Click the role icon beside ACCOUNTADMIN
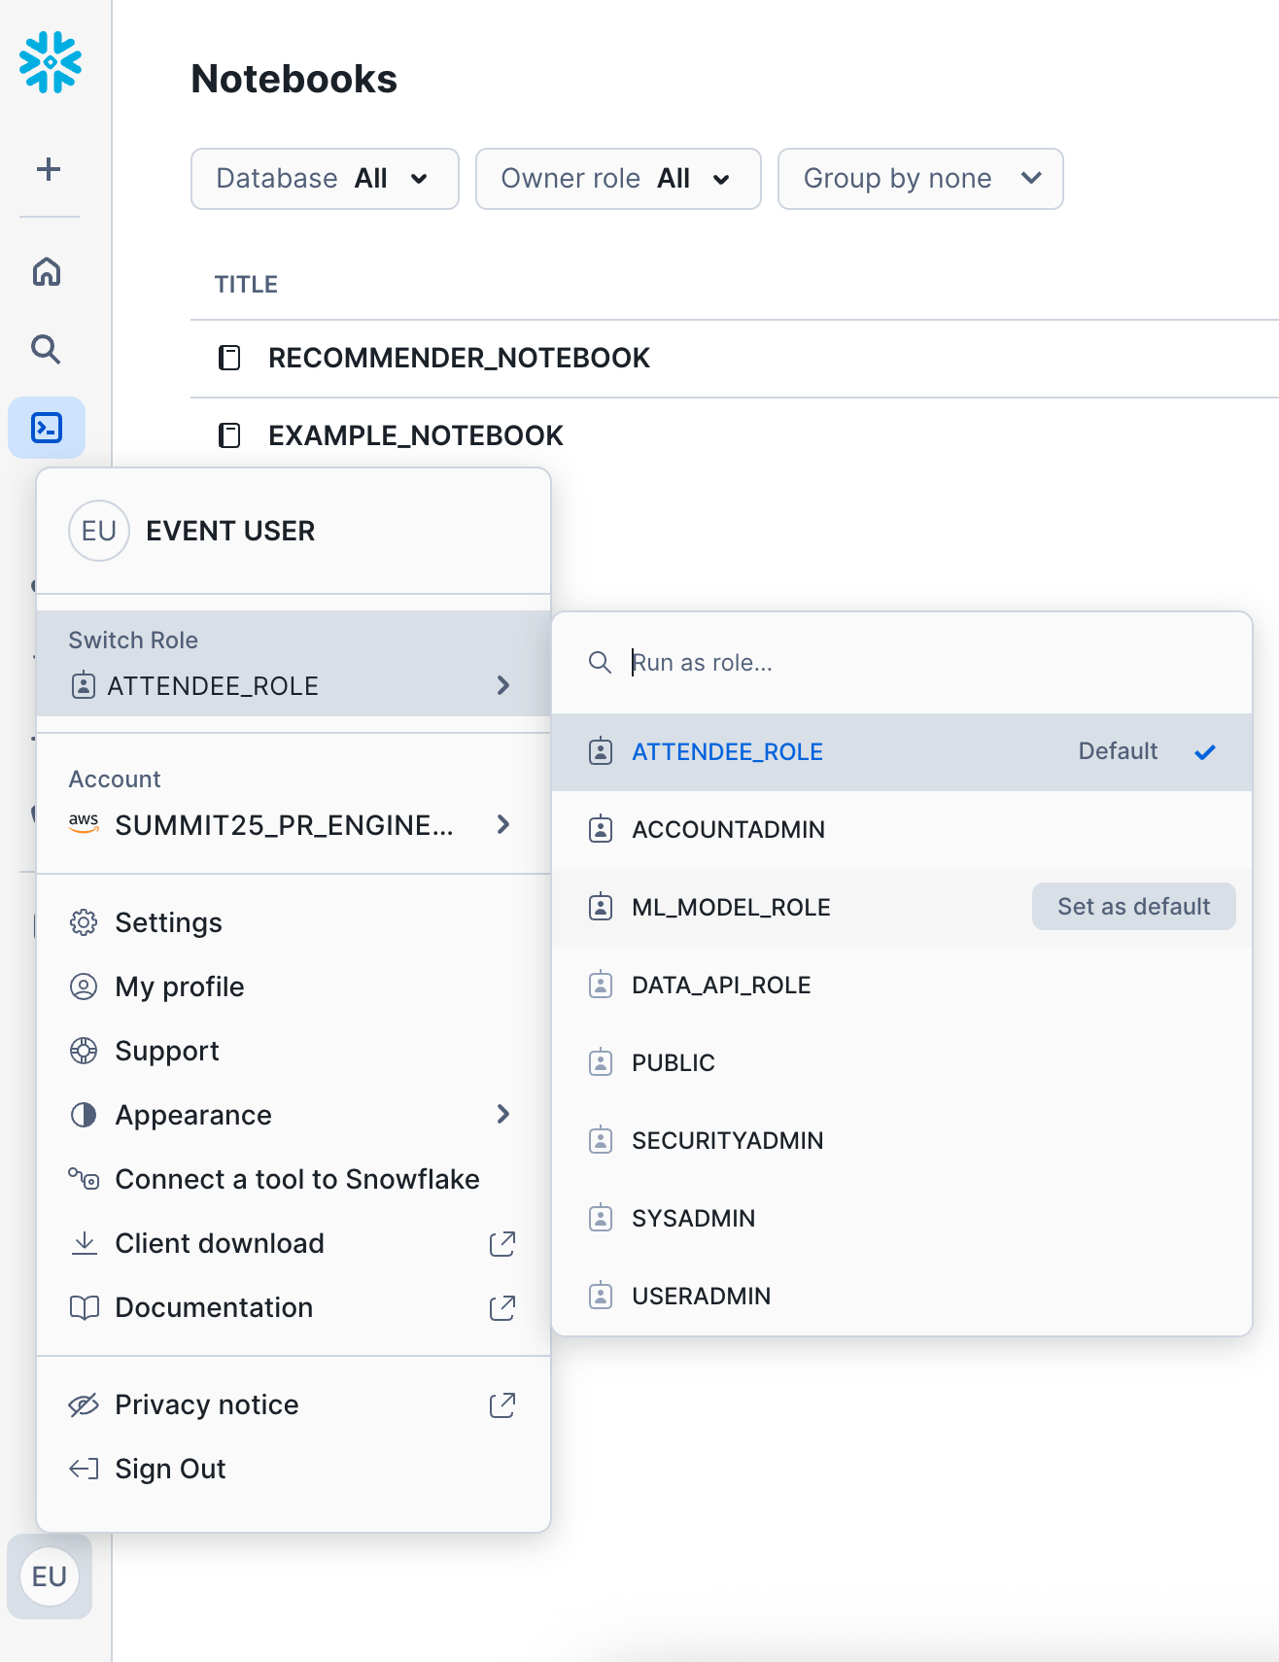 601,829
